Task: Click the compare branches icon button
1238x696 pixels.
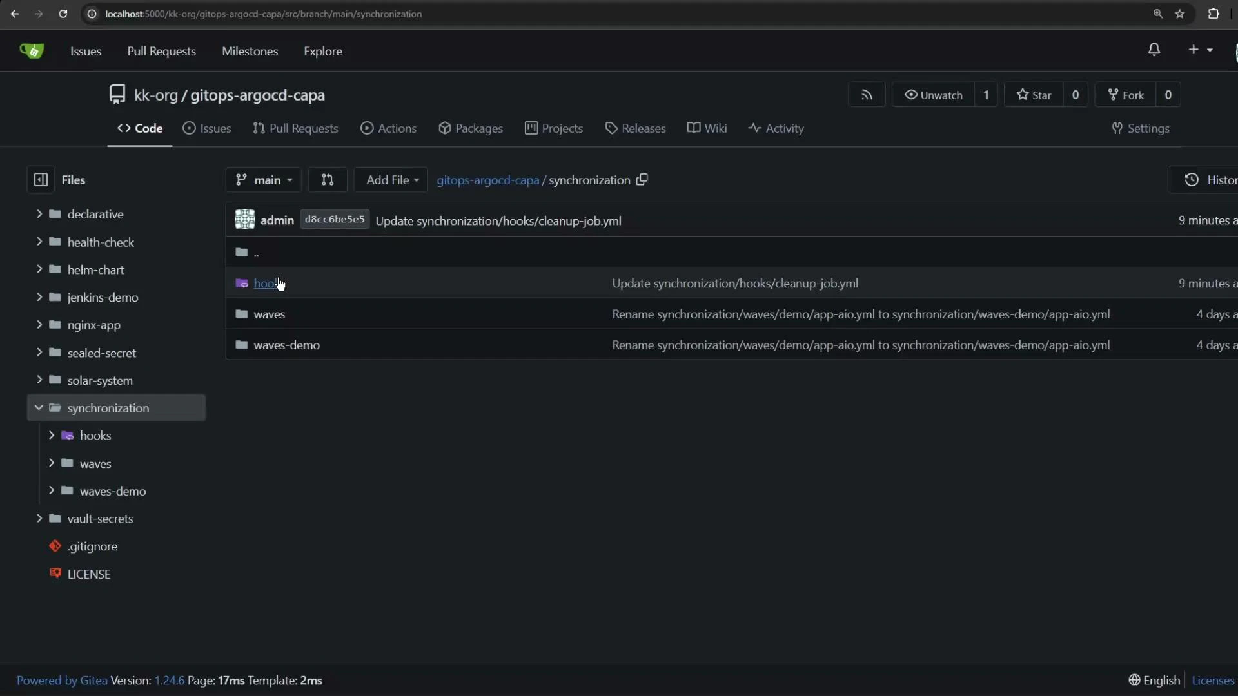Action: pos(328,180)
